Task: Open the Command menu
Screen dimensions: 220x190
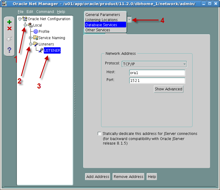Action: tap(45, 12)
